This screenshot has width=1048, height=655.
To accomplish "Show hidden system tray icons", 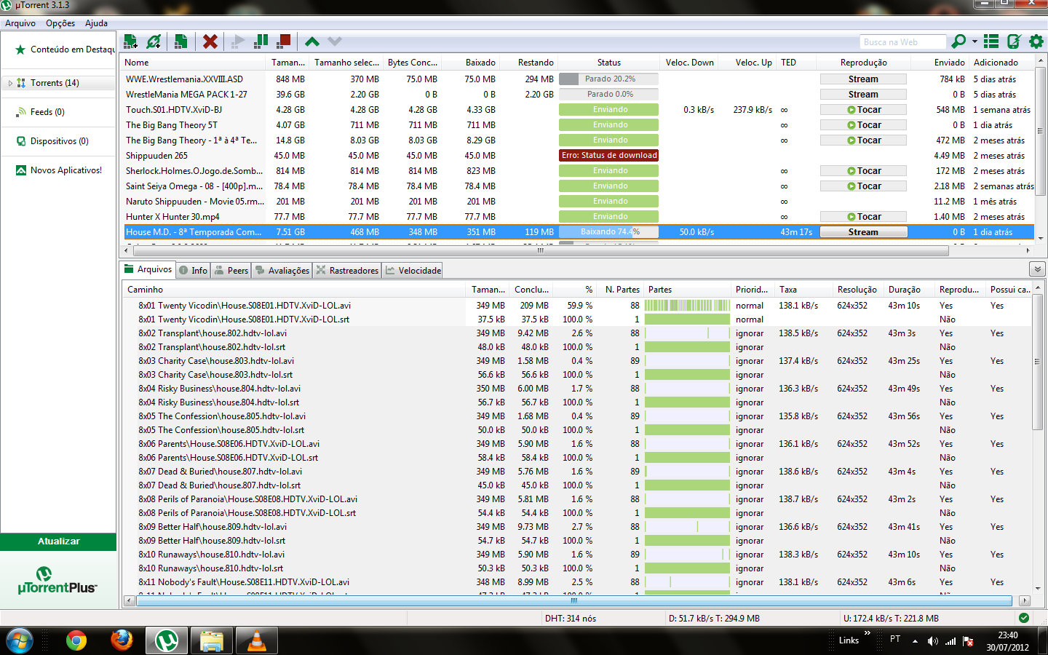I will pyautogui.click(x=915, y=640).
